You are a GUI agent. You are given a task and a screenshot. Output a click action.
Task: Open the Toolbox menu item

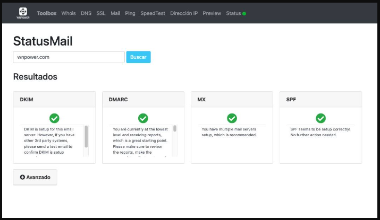tap(47, 13)
